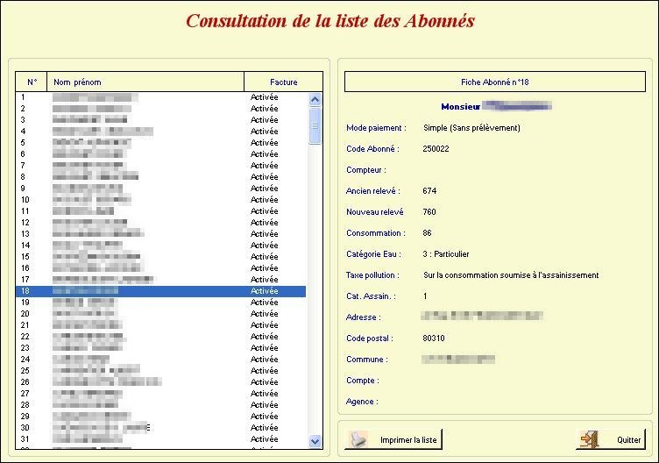Click the Facture column header

coord(283,82)
